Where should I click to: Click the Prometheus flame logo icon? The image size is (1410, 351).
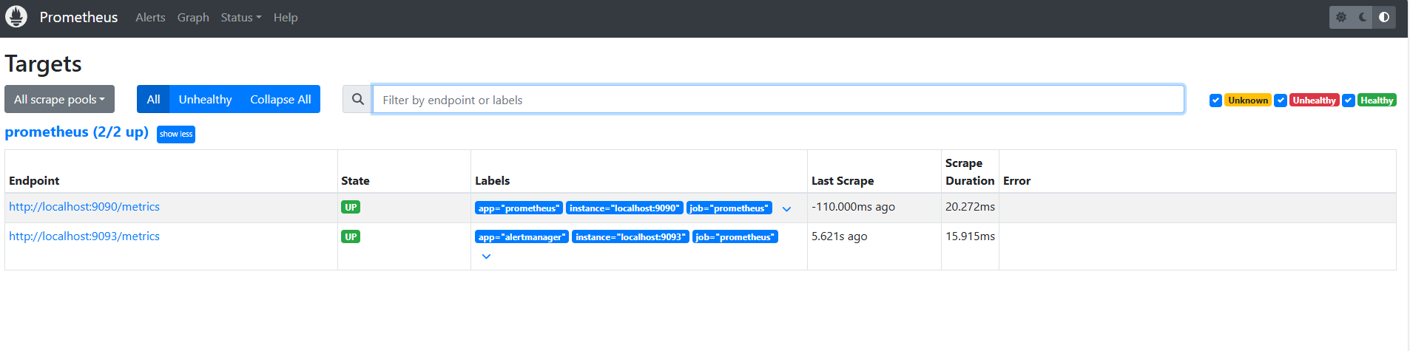(16, 16)
